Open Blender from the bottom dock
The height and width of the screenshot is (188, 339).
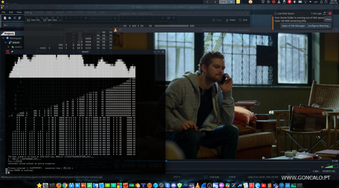pos(138,185)
